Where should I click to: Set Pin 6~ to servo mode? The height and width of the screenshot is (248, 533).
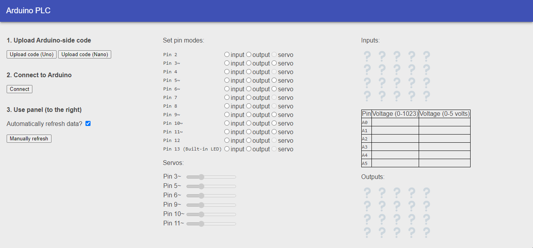coord(274,89)
